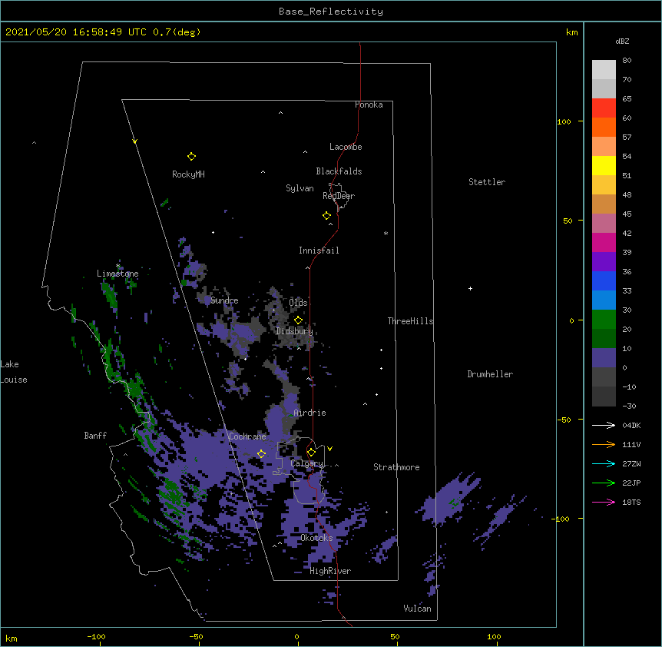This screenshot has width=662, height=647.
Task: Click the Drumheller label
Action: pyautogui.click(x=490, y=374)
